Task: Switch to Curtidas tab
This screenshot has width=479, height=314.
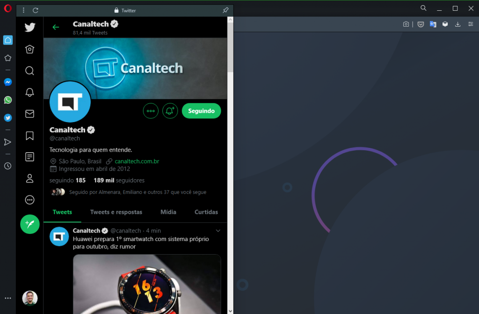Action: point(206,212)
